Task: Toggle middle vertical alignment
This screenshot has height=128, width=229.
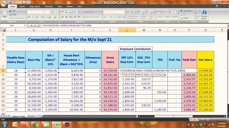Action: coord(67,12)
